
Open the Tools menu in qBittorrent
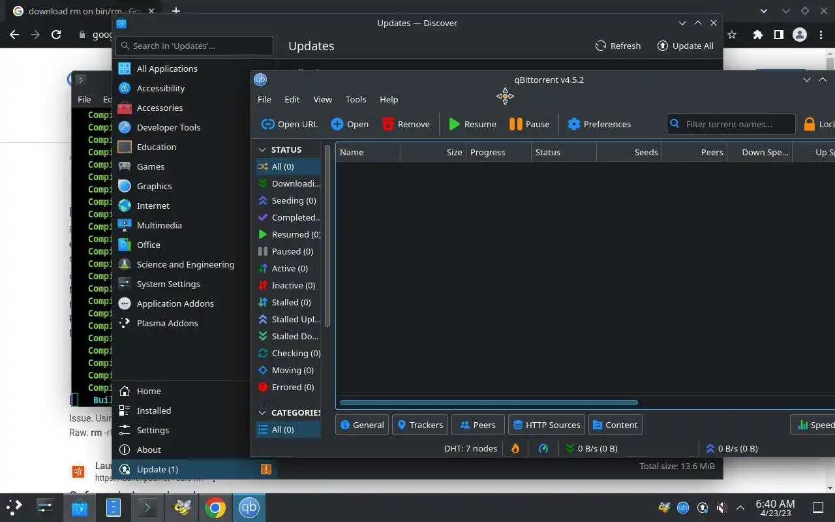pos(356,99)
